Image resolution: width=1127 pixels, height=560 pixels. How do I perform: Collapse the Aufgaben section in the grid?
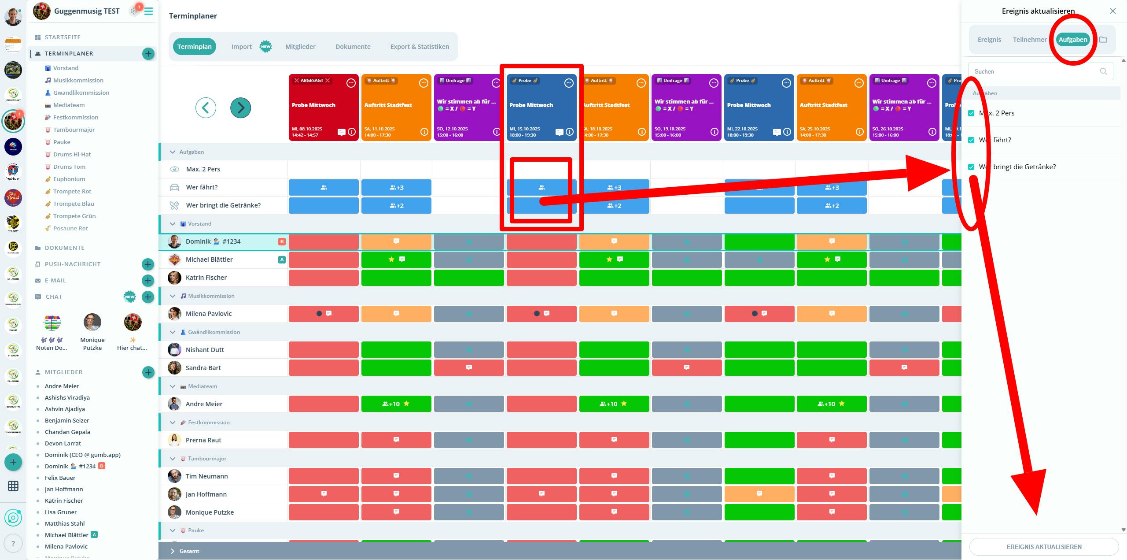173,152
